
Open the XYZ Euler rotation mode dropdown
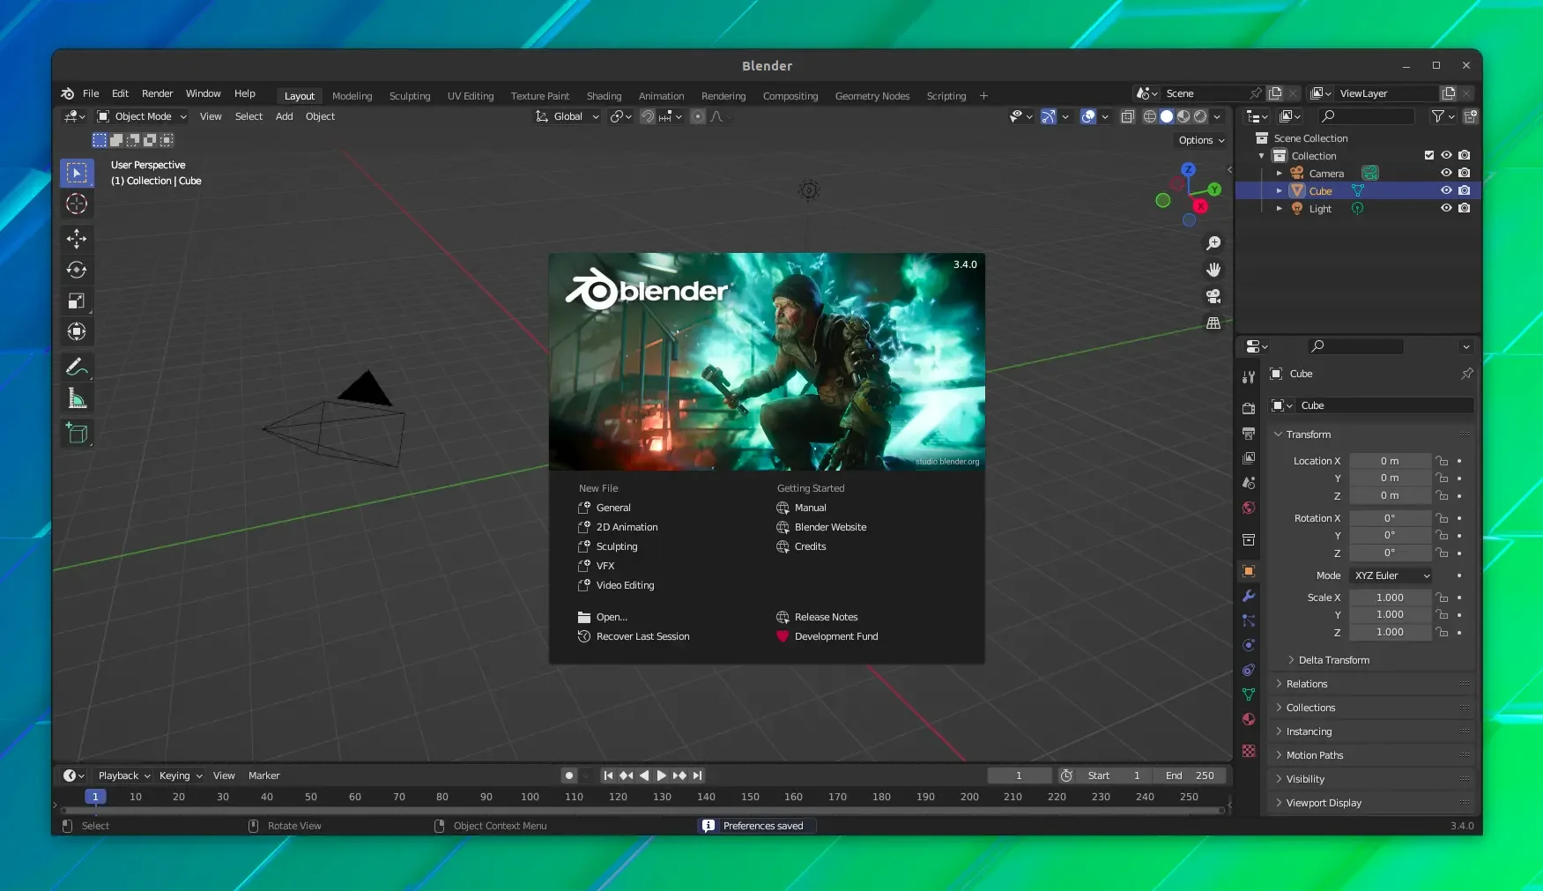tap(1391, 575)
